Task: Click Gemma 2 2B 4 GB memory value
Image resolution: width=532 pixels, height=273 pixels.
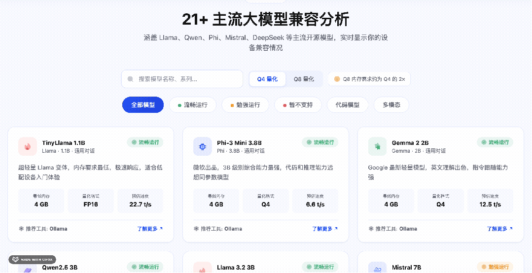Action: point(391,204)
